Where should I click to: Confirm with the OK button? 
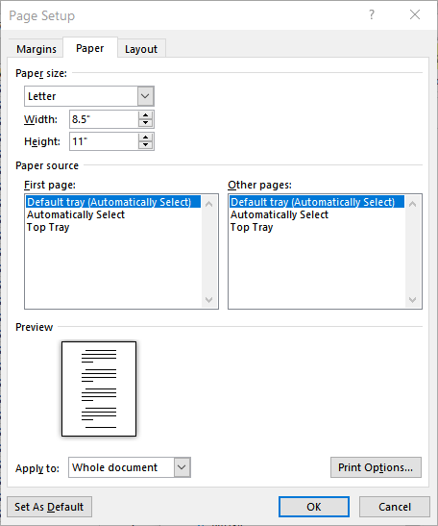[x=314, y=507]
